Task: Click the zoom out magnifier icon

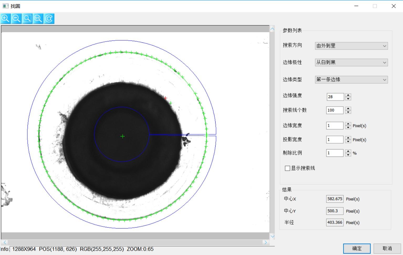Action: [16, 19]
